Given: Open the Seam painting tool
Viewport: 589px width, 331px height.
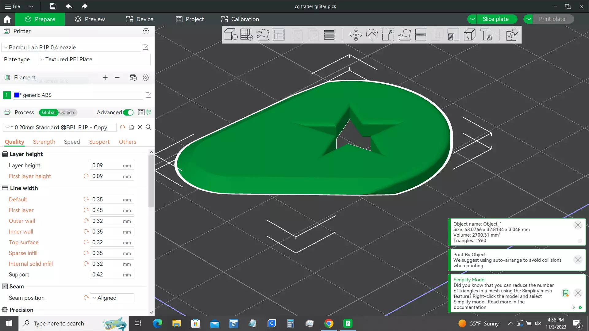Looking at the screenshot, I should [469, 35].
